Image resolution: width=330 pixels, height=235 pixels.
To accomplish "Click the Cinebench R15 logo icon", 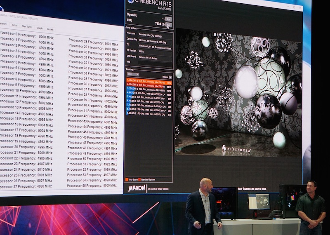I will click(131, 1).
